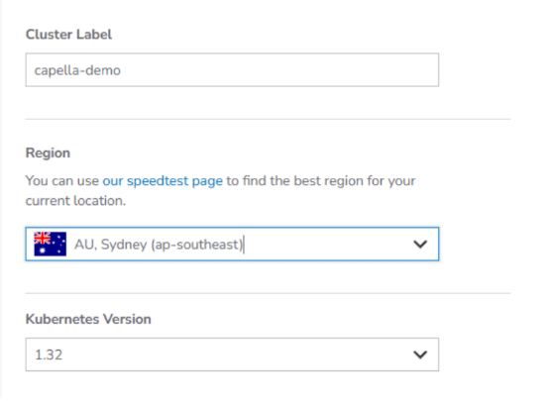Viewport: 548px width, 405px height.
Task: Click the 'Kubernetes Version' heading
Action: [x=88, y=319]
